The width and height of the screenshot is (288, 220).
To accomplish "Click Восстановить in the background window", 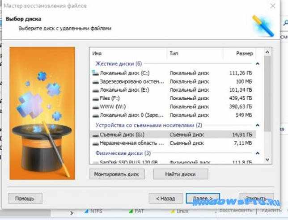I will [236, 210].
